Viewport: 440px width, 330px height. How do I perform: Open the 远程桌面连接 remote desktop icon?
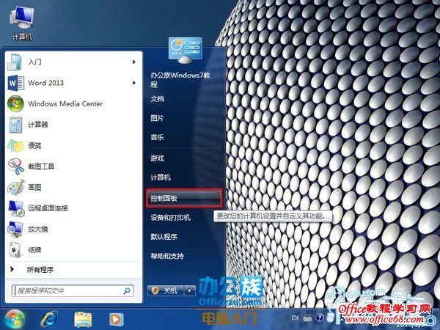tap(16, 208)
